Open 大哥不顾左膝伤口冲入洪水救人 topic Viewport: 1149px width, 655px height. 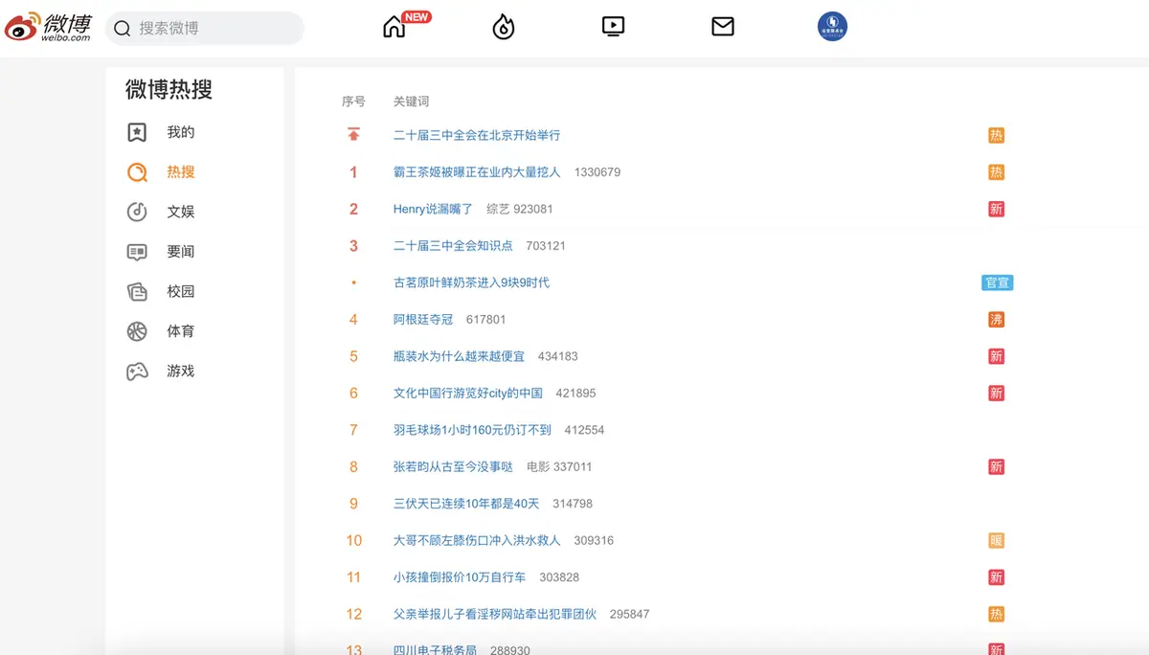[477, 541]
